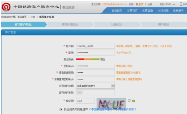Open the 出行向导 nav tab
The image size is (187, 114).
163,11
